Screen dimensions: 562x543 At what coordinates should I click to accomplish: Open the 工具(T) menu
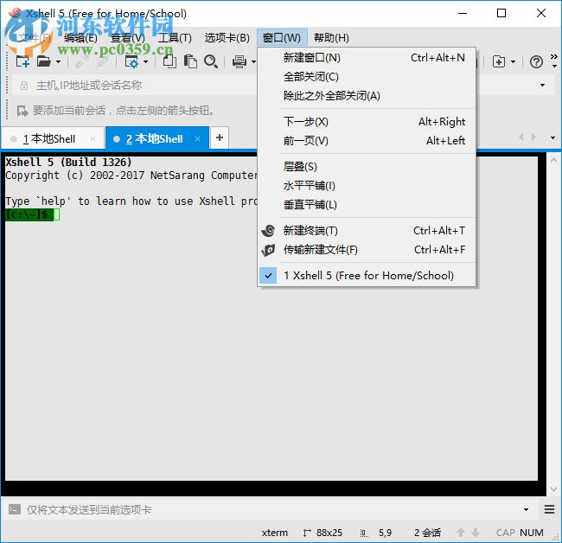pyautogui.click(x=175, y=38)
